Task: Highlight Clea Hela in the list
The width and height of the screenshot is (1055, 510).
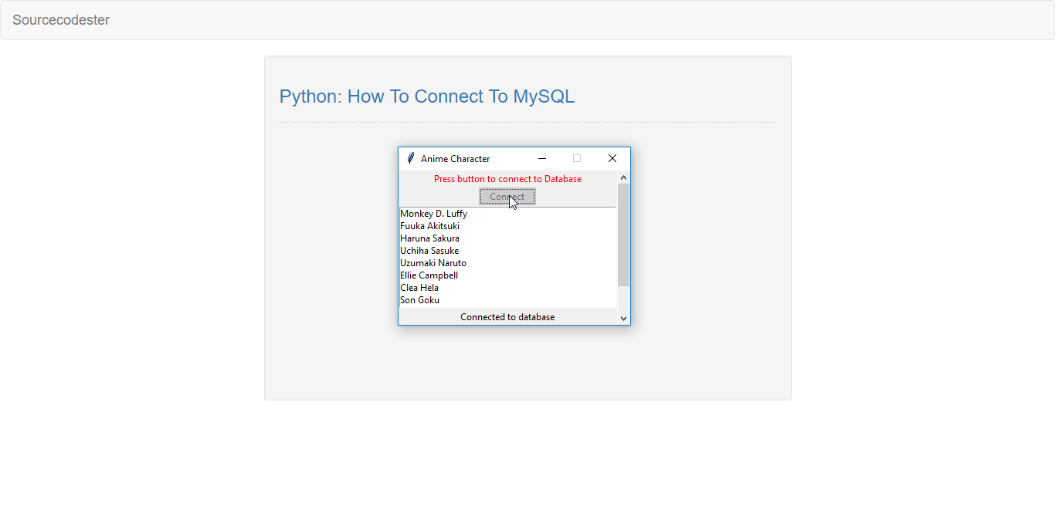Action: [x=419, y=288]
